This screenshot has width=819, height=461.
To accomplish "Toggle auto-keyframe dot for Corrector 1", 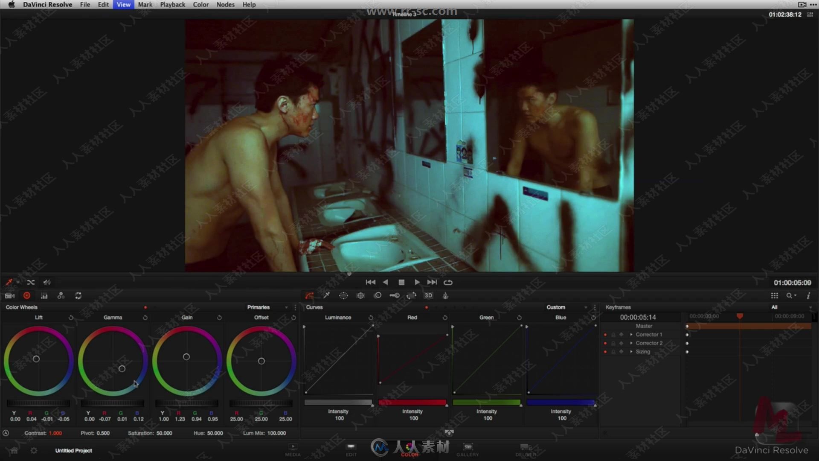I will [x=605, y=335].
